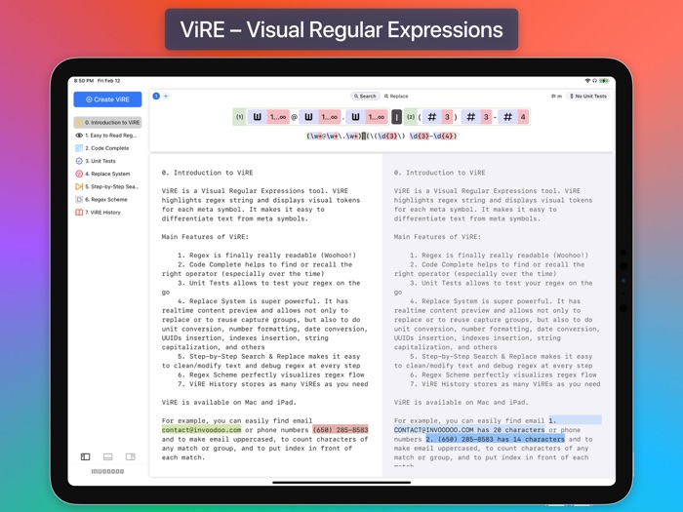Toggle the left sidebar panel layout icon
Viewport: 683px width, 512px height.
coord(86,456)
